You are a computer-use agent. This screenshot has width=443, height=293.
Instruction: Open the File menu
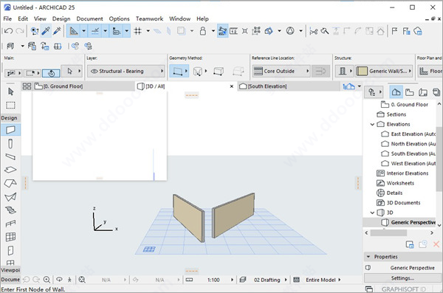click(7, 18)
